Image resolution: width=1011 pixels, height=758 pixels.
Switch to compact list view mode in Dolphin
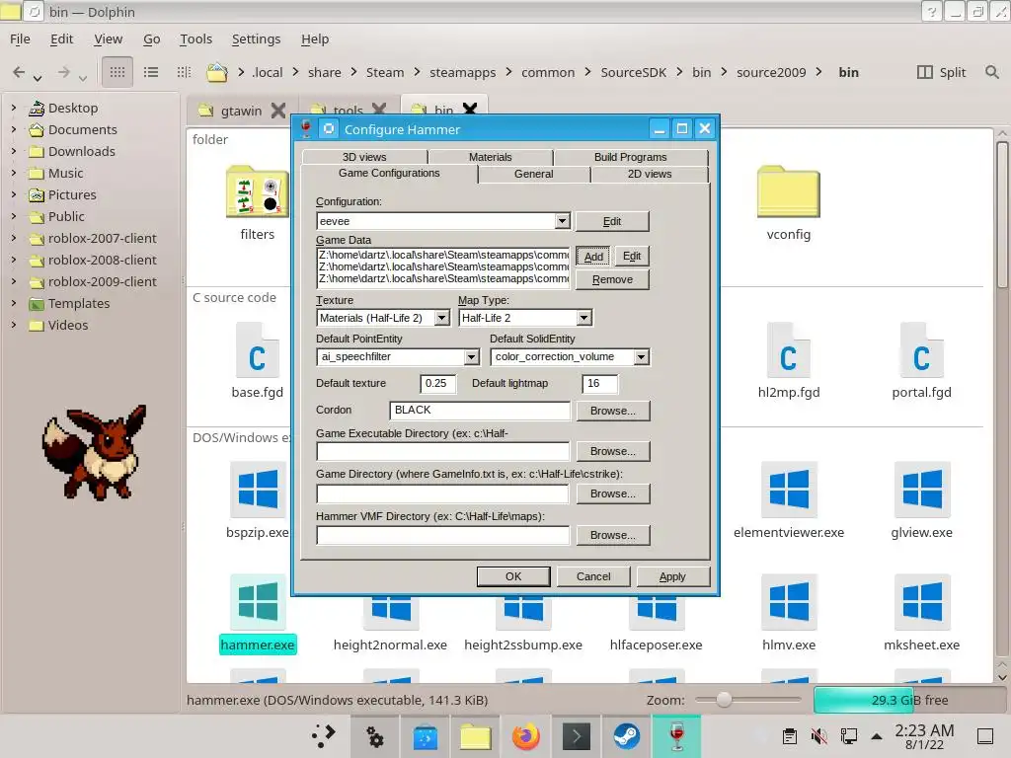click(151, 72)
